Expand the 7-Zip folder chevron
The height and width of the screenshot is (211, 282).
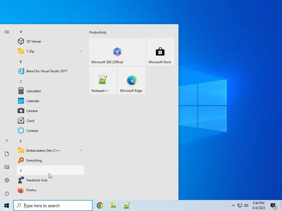click(81, 51)
